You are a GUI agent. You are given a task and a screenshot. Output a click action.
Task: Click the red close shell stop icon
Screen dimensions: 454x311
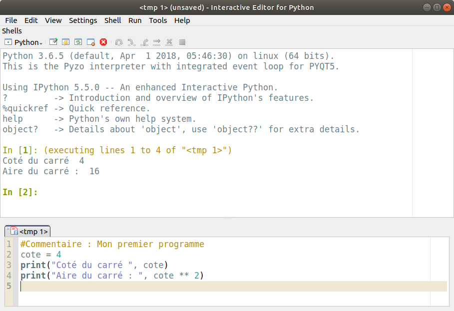click(103, 42)
